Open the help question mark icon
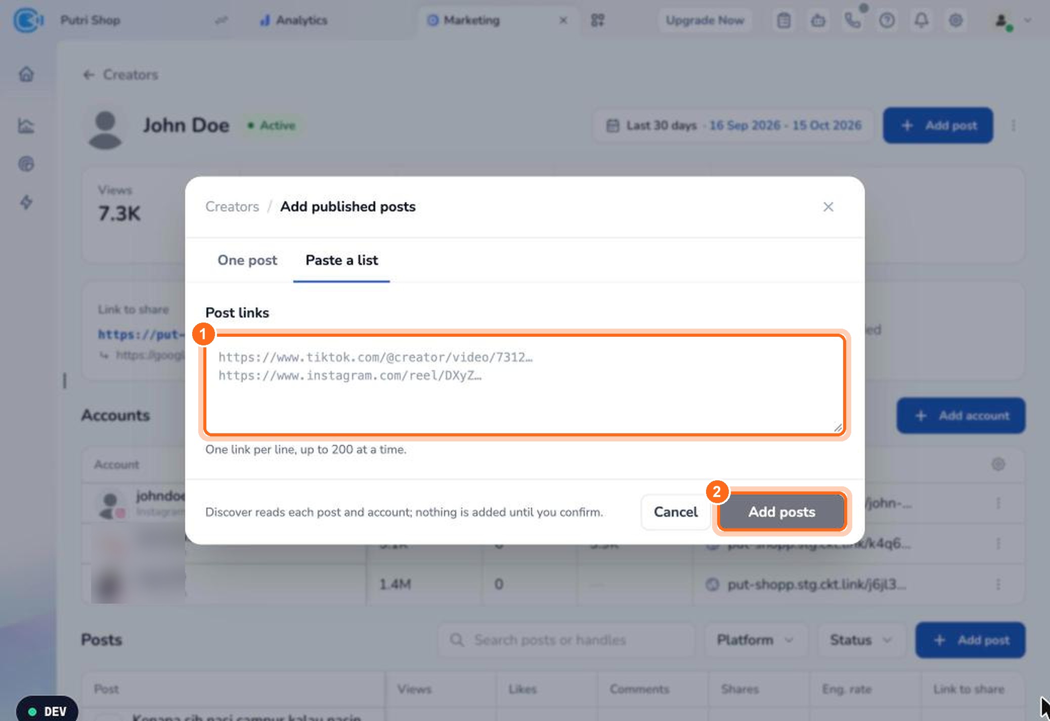The height and width of the screenshot is (721, 1050). 887,20
